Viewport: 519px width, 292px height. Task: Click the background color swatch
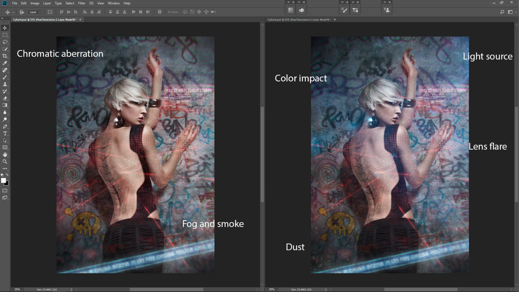pyautogui.click(x=6, y=183)
